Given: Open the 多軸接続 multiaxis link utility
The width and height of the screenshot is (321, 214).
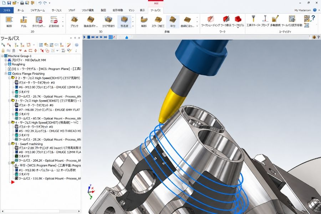Looking at the screenshot, I should click(275, 21).
